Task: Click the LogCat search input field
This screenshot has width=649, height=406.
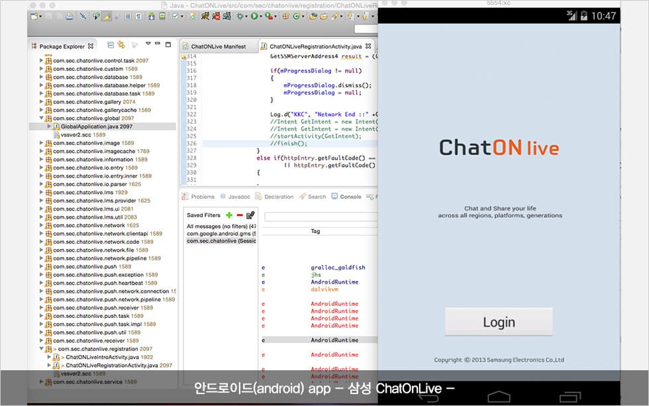Action: (x=318, y=217)
